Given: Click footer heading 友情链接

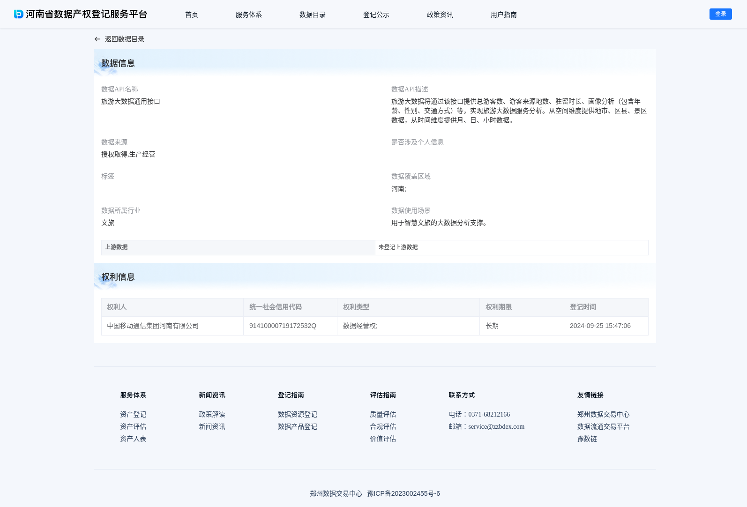Looking at the screenshot, I should (x=590, y=395).
